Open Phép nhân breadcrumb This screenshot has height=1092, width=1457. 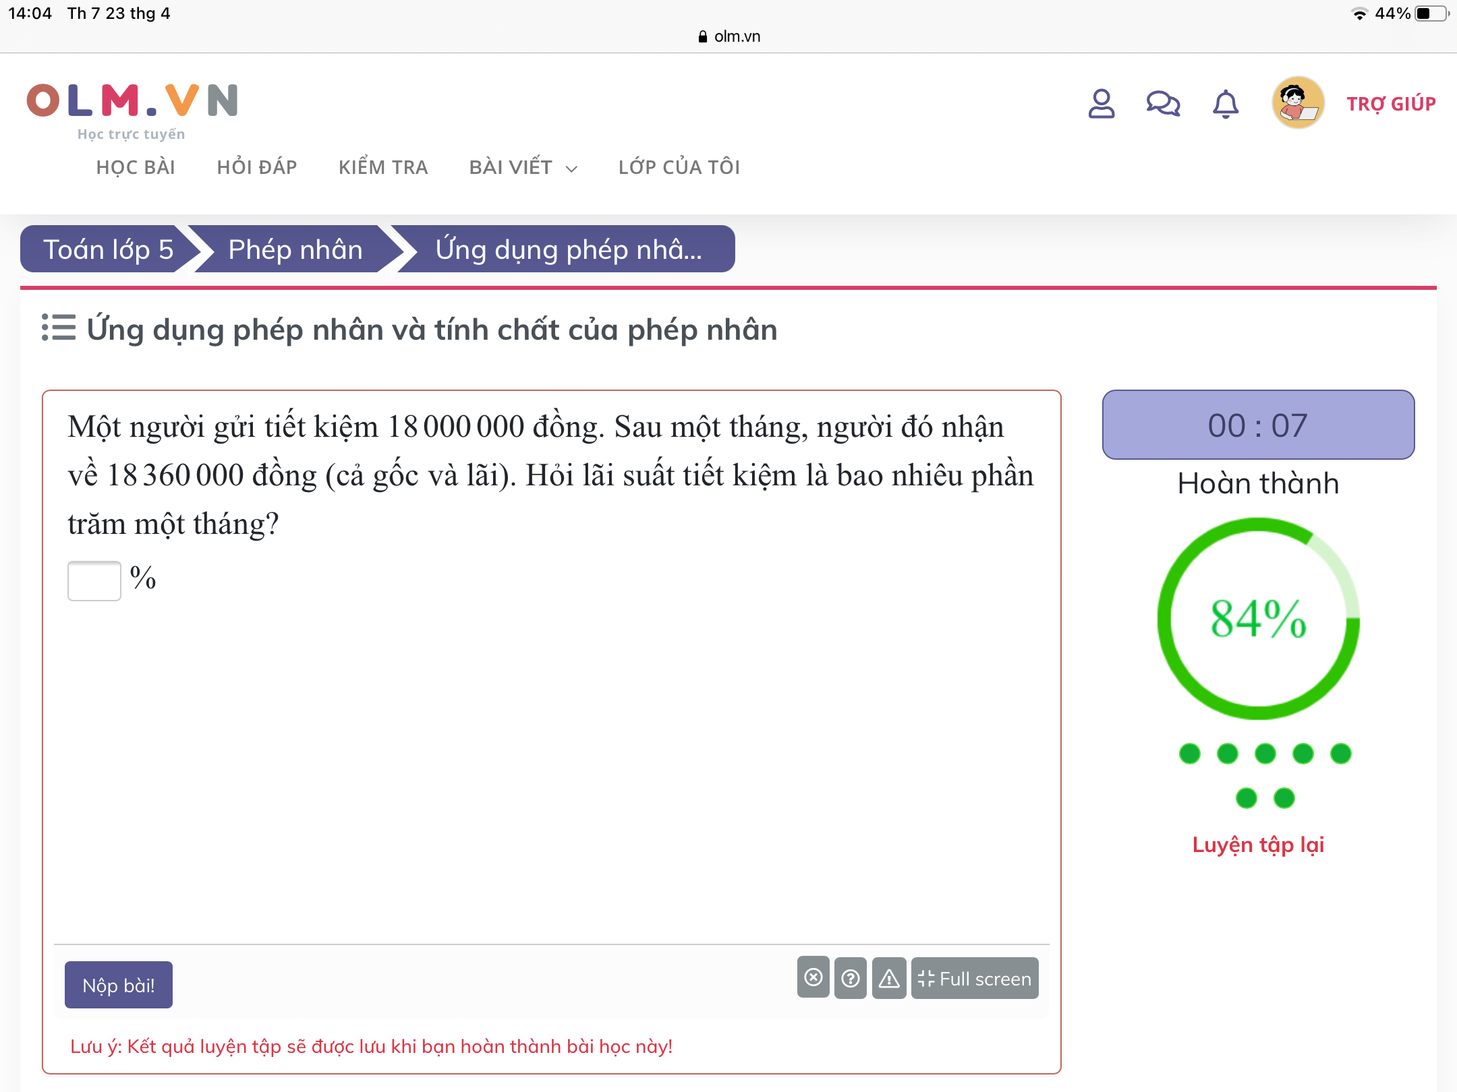tap(295, 249)
